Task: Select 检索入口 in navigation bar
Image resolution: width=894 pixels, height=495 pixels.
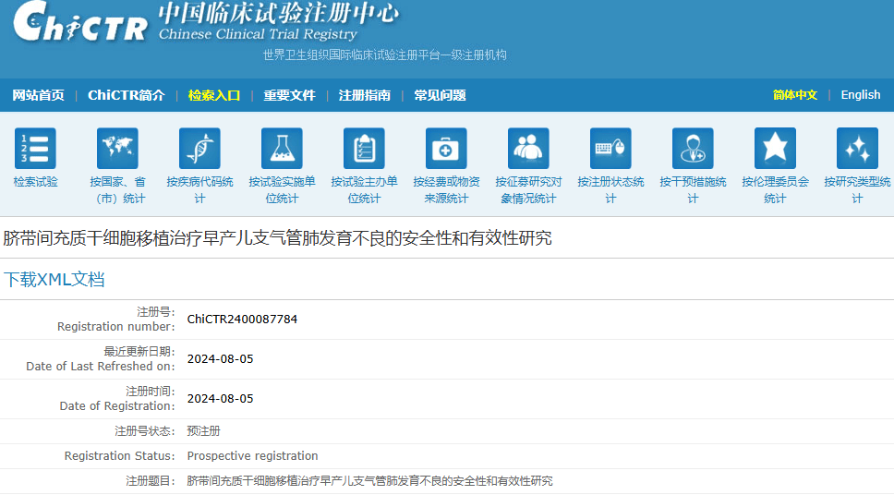Action: (214, 95)
